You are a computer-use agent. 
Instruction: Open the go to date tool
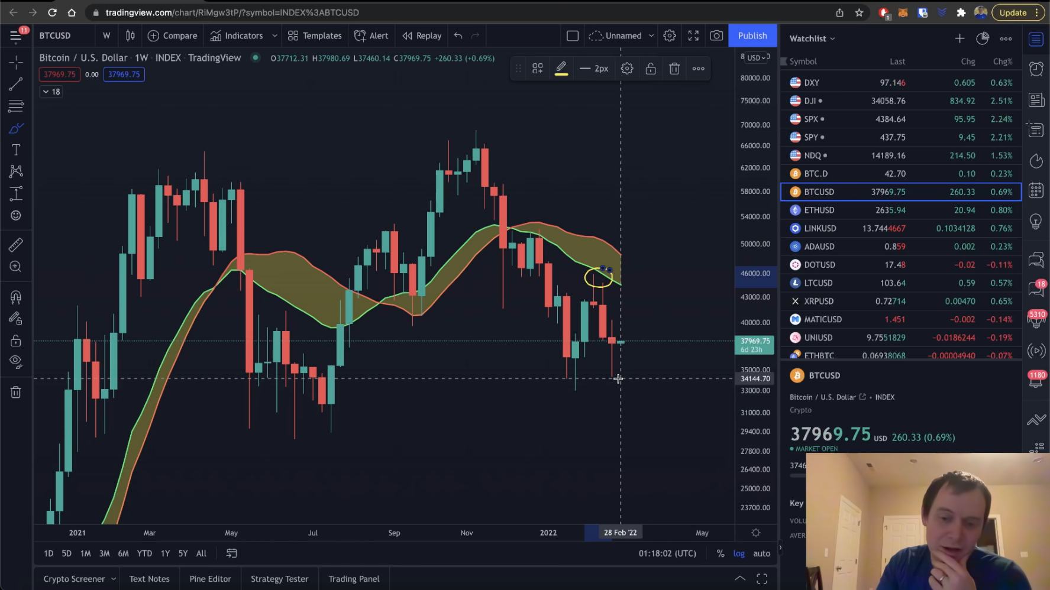point(231,553)
